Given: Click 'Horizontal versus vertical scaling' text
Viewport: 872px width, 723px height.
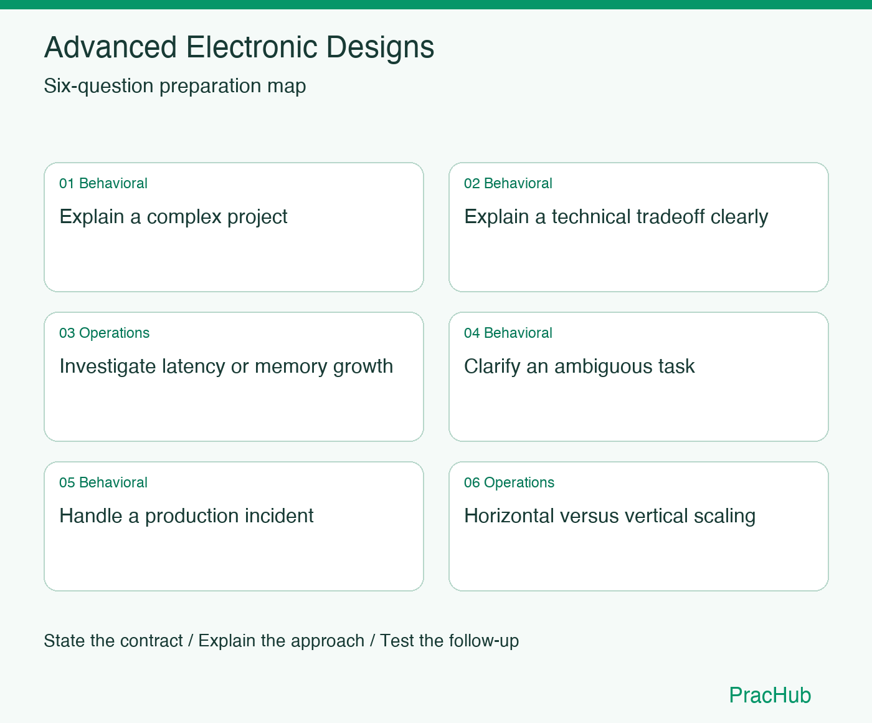Looking at the screenshot, I should (x=610, y=516).
